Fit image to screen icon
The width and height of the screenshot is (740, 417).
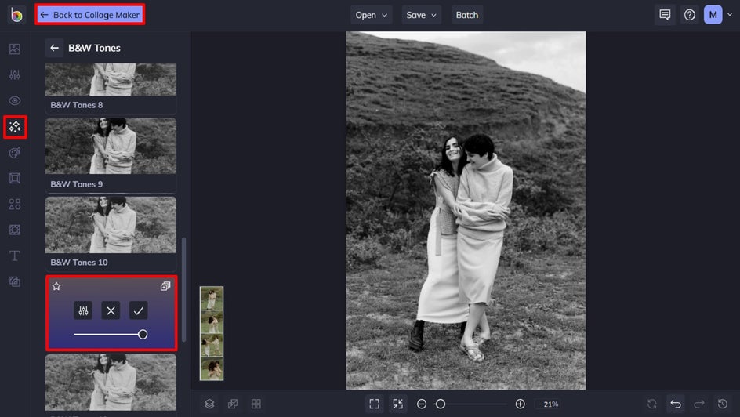coord(374,404)
